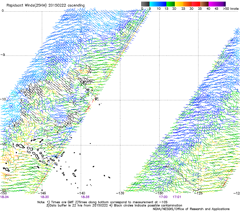Click the "-145" longitude axis label
This screenshot has height=211, width=240.
coord(42,193)
